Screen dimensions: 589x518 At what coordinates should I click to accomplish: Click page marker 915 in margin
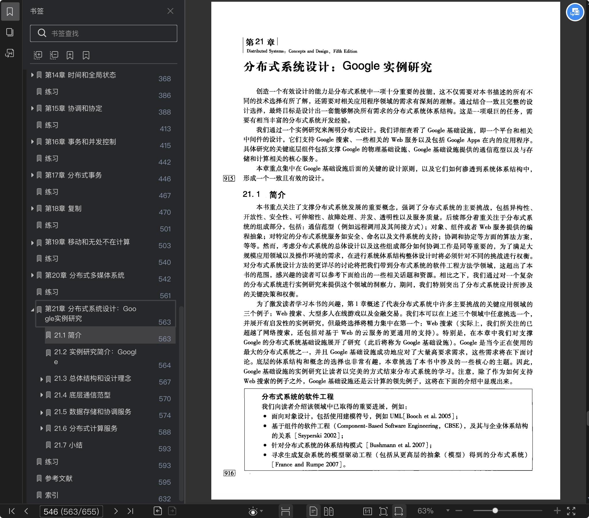click(229, 178)
